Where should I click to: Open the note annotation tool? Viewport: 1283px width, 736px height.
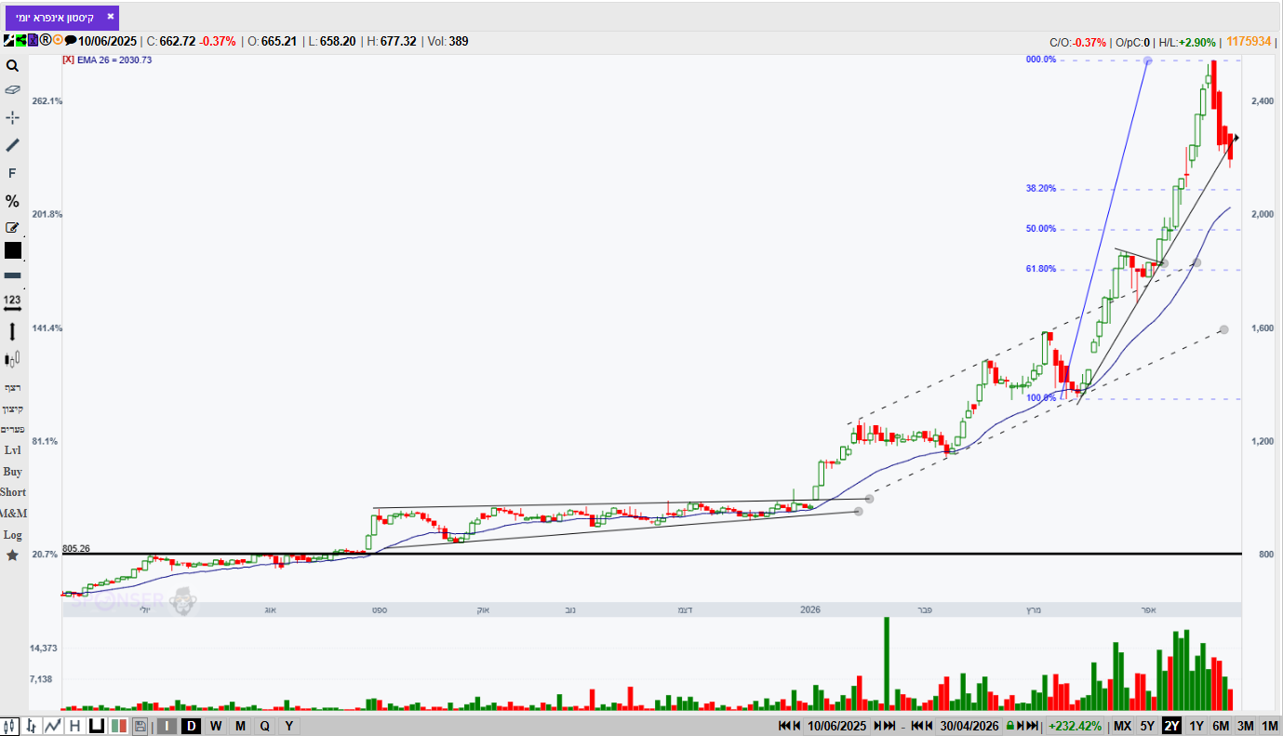(x=12, y=227)
